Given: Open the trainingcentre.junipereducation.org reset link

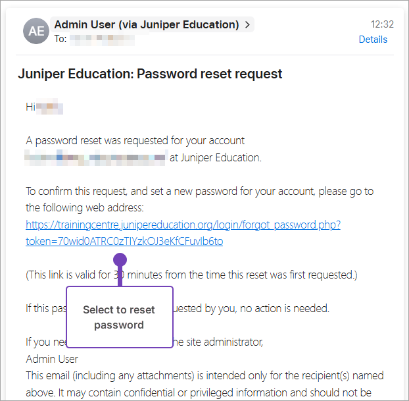Looking at the screenshot, I should pos(183,225).
